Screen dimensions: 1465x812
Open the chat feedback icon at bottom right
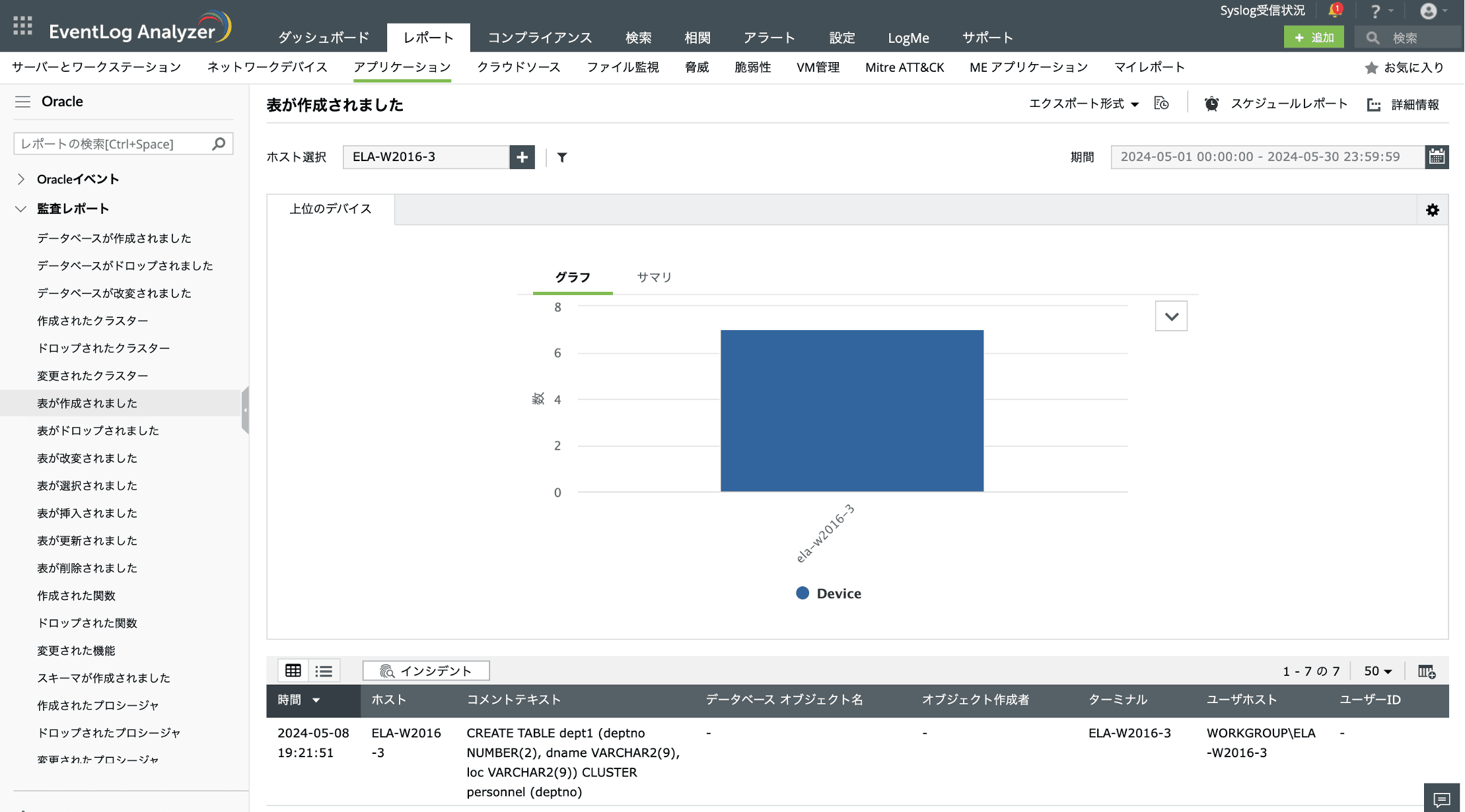1442,799
